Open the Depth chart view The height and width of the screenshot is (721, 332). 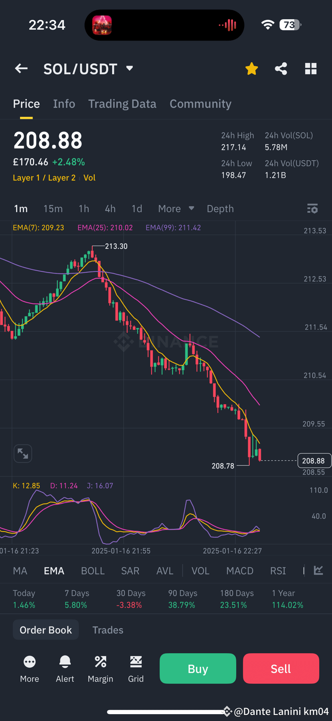[x=220, y=209]
